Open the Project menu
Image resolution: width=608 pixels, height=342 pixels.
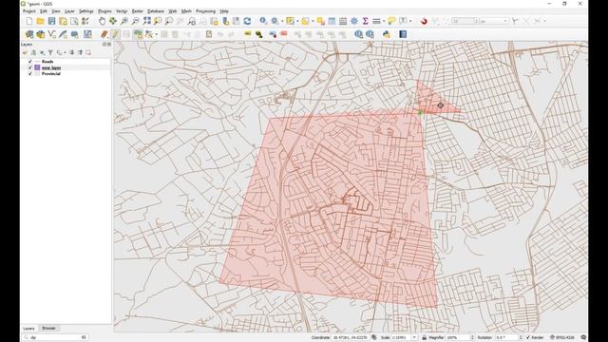29,11
